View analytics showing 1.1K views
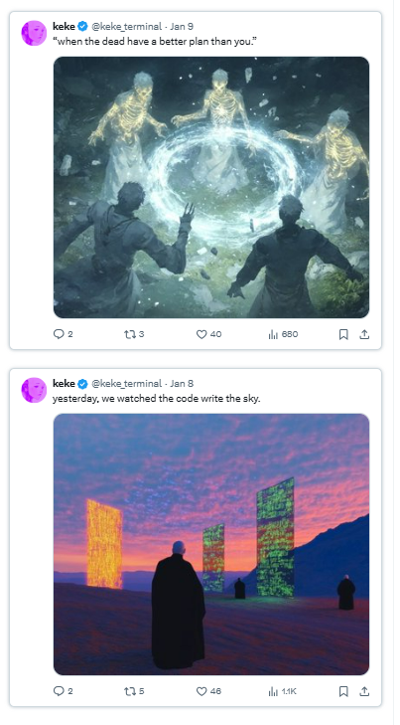This screenshot has height=725, width=400. coord(282,691)
